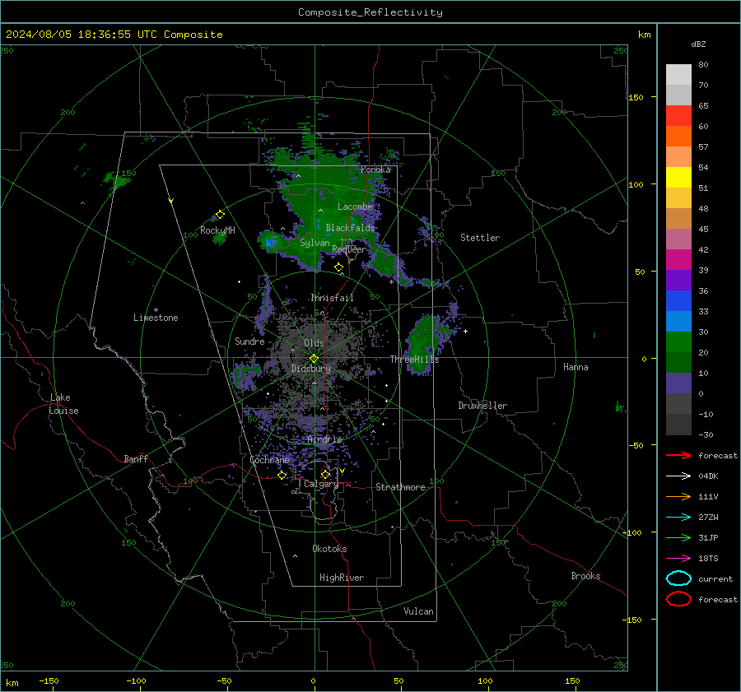
Task: Click the RockyMH label
Action: 217,230
